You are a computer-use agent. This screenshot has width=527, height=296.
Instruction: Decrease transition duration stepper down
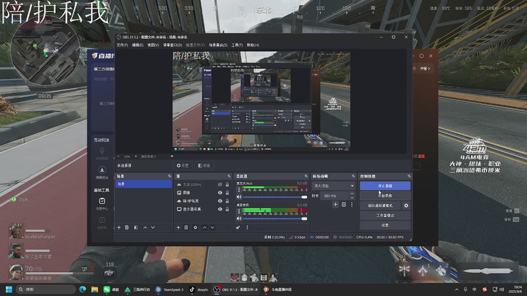pos(352,197)
